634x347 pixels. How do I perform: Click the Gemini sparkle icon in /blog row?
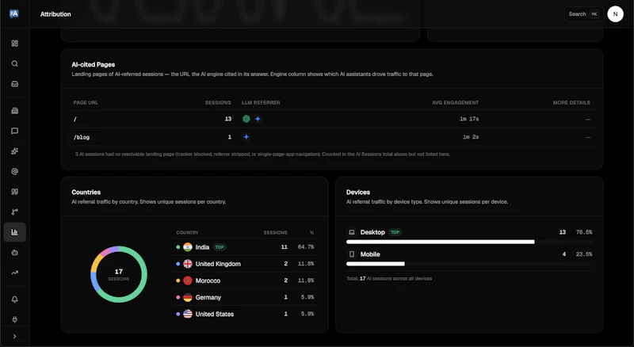tap(246, 137)
